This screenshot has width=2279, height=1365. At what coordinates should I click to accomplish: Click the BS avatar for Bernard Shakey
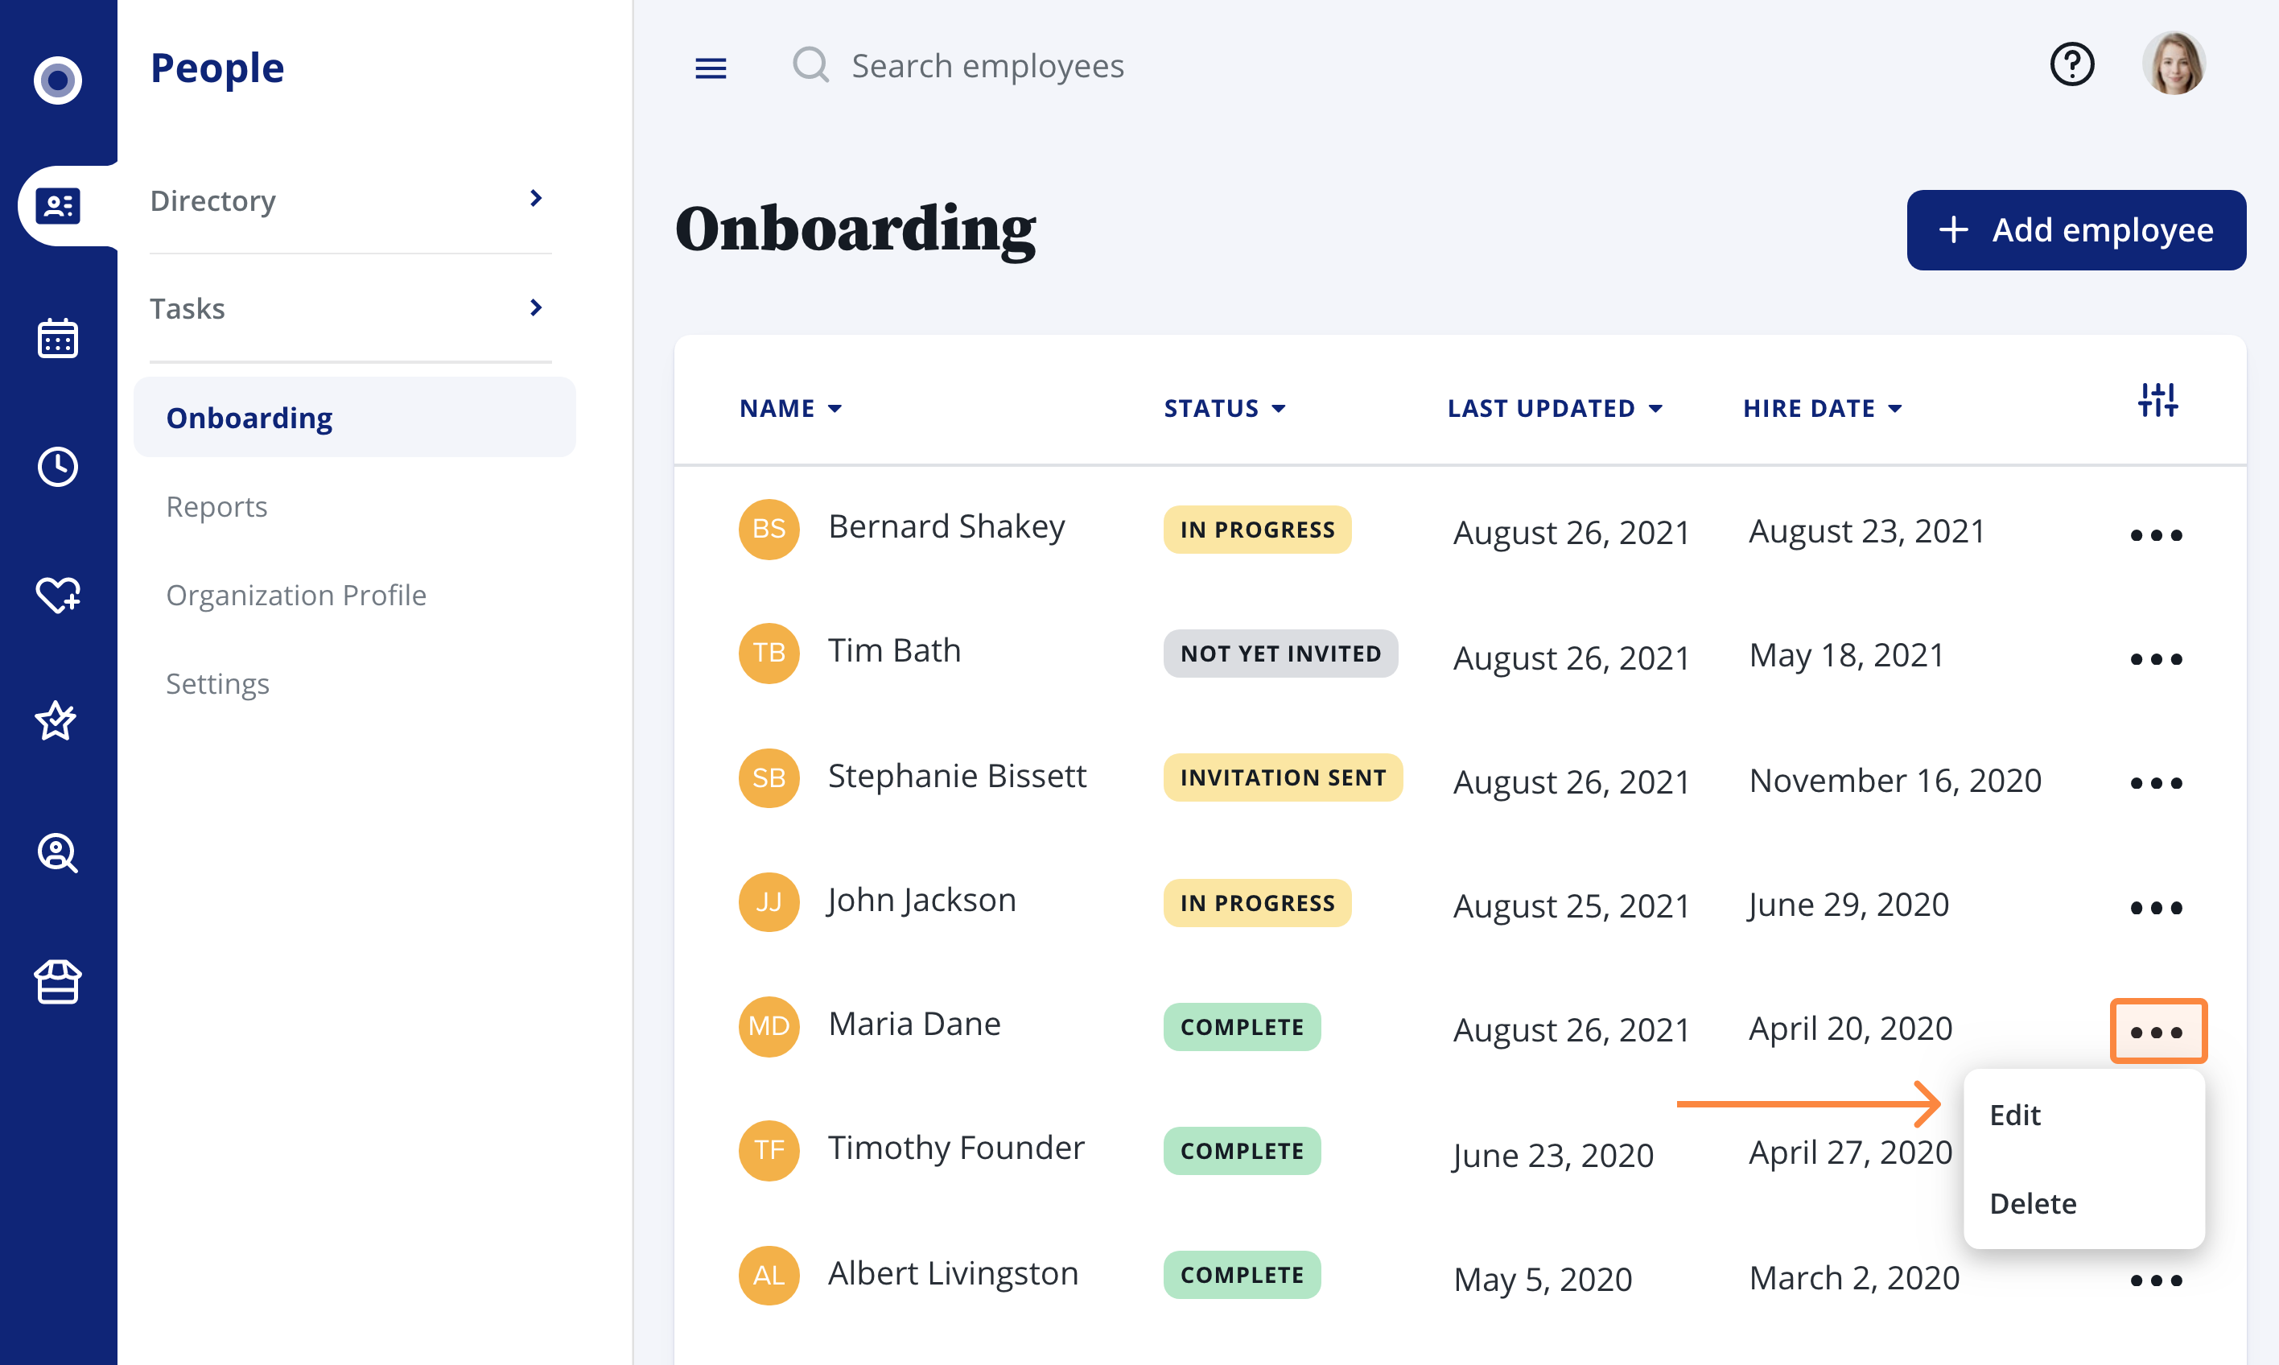click(x=769, y=529)
